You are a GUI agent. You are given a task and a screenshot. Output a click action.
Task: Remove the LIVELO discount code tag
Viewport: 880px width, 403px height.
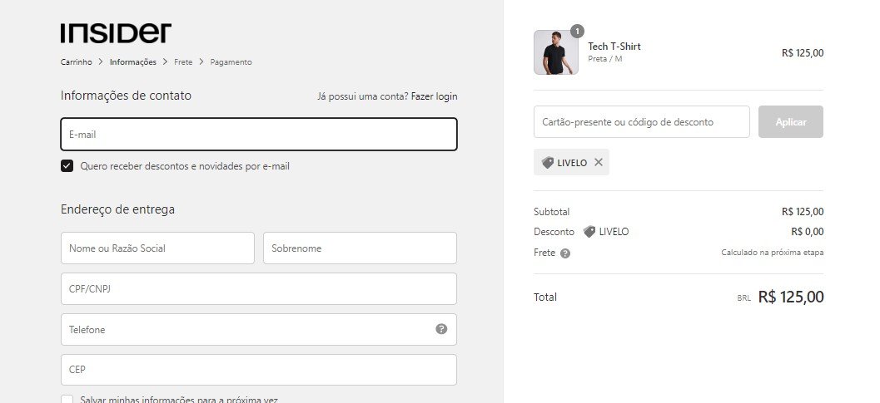[x=599, y=163]
